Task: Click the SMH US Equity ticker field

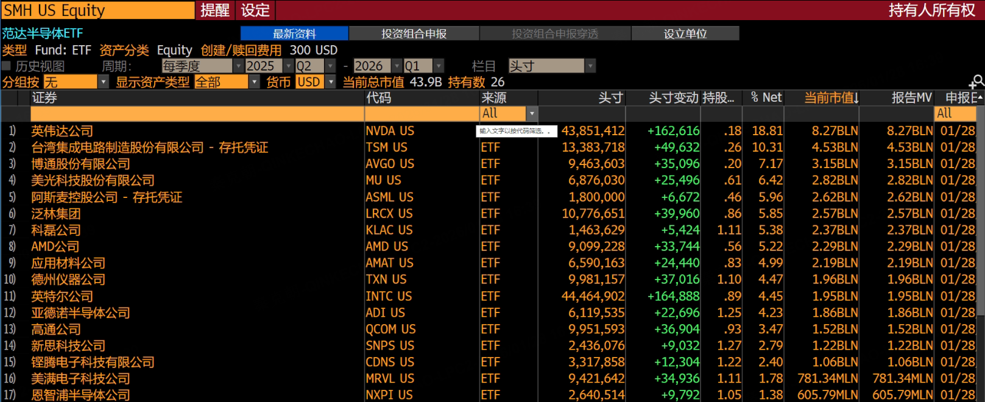Action: pos(97,10)
